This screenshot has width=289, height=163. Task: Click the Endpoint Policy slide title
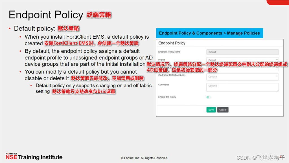click(46, 15)
